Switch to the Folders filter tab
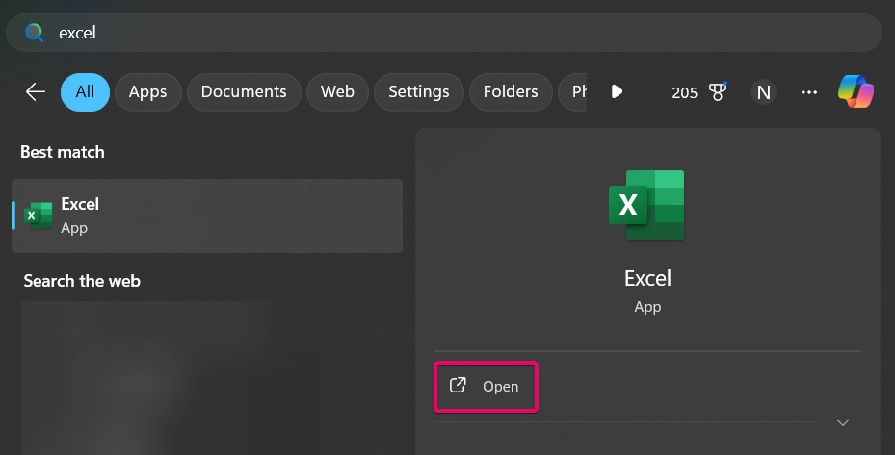 (x=511, y=91)
